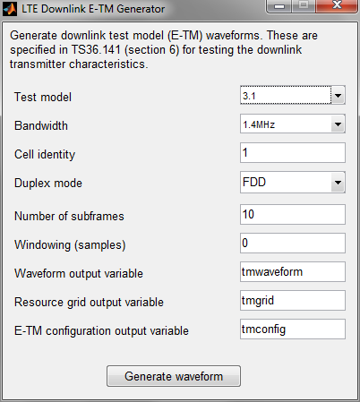Open the Duplex mode dropdown showing FDD

(x=293, y=182)
